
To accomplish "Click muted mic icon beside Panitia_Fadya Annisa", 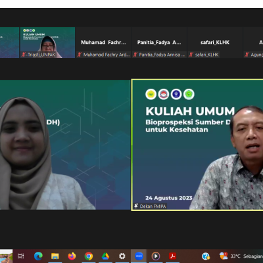I will click(x=135, y=55).
